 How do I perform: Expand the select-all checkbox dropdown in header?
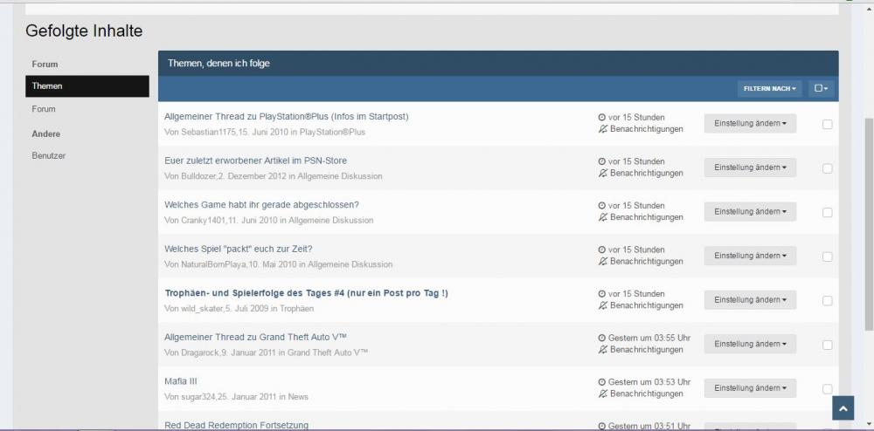point(821,88)
